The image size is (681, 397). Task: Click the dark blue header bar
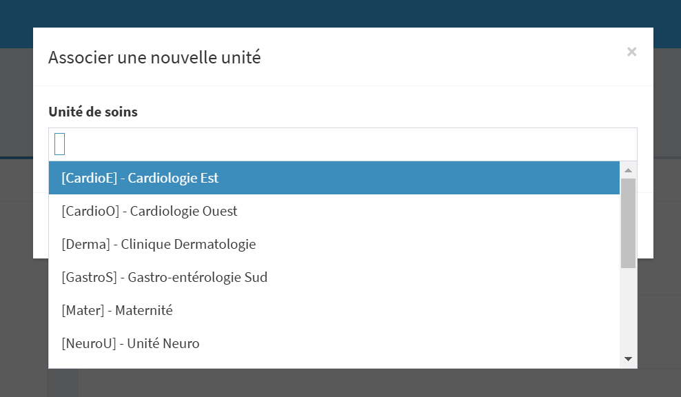(340, 13)
